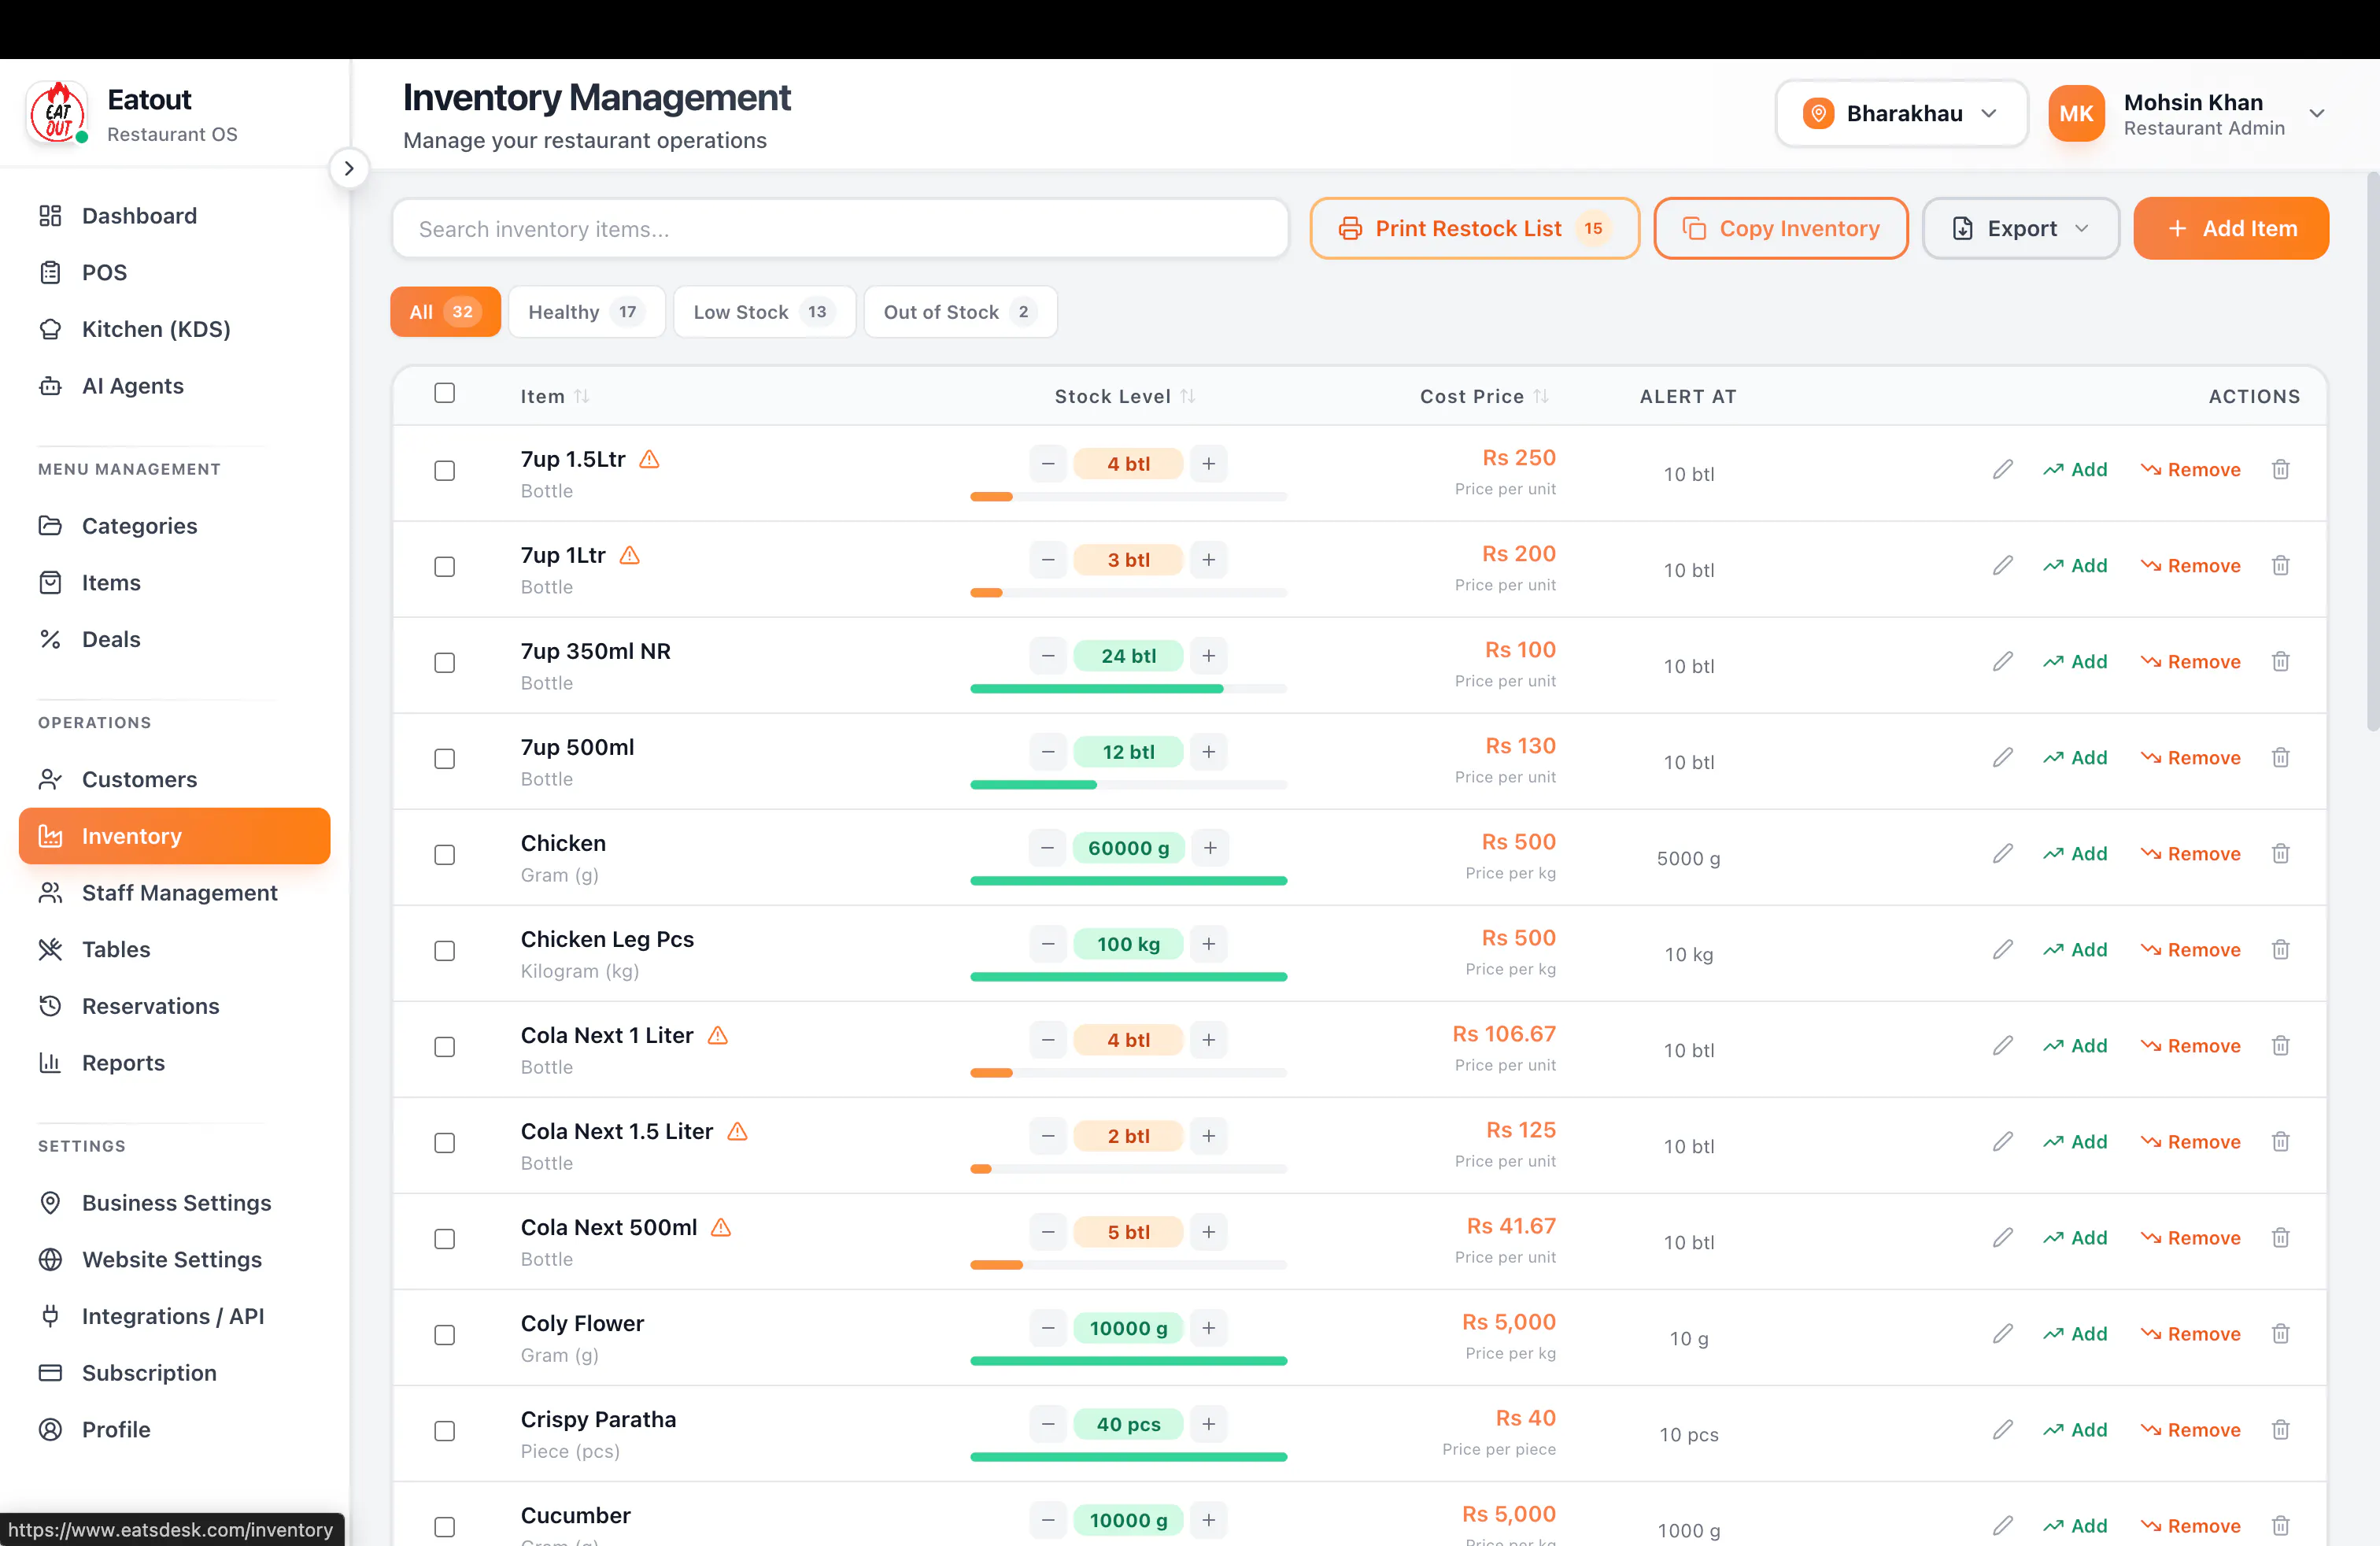The height and width of the screenshot is (1546, 2380).
Task: Sort by Stock Level column
Action: click(1125, 396)
